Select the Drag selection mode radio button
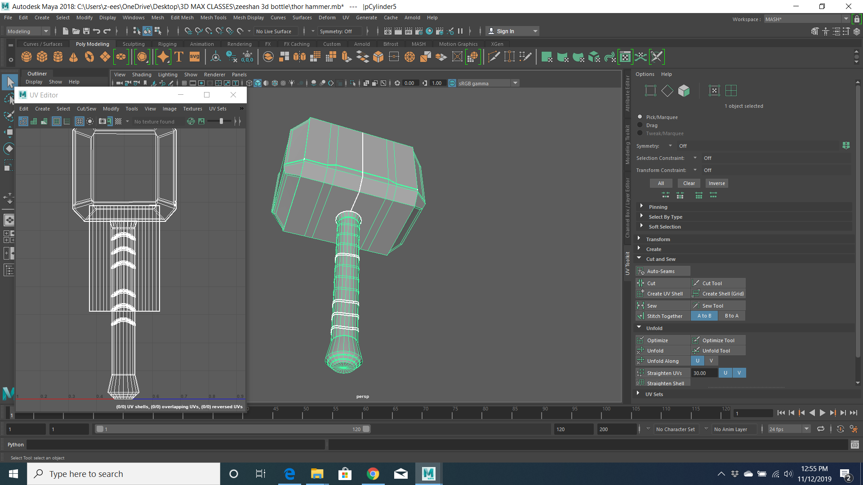863x485 pixels. 640,125
